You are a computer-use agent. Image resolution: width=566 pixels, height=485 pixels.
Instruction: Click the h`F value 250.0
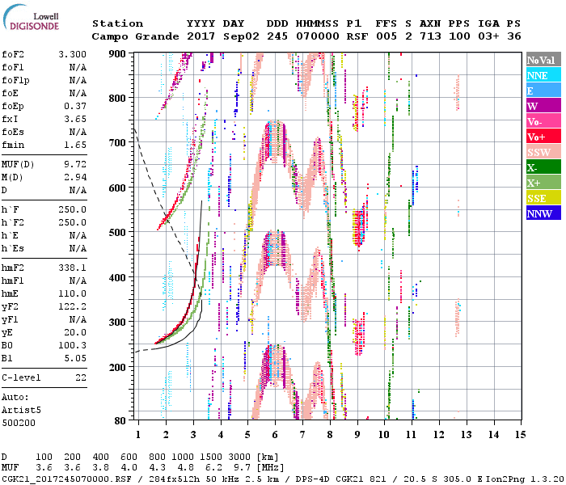click(x=72, y=209)
